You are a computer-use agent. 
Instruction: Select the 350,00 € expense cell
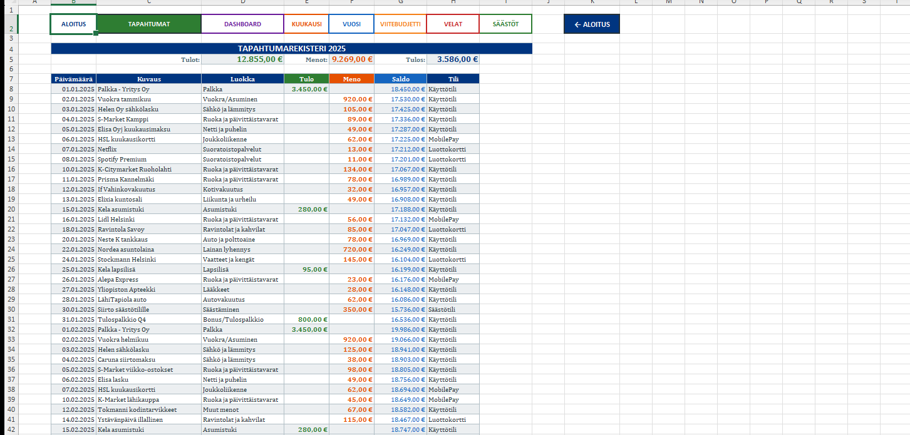point(351,309)
